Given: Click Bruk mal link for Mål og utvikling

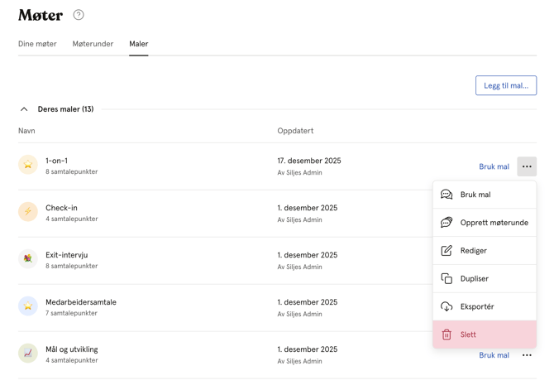Looking at the screenshot, I should tap(494, 355).
